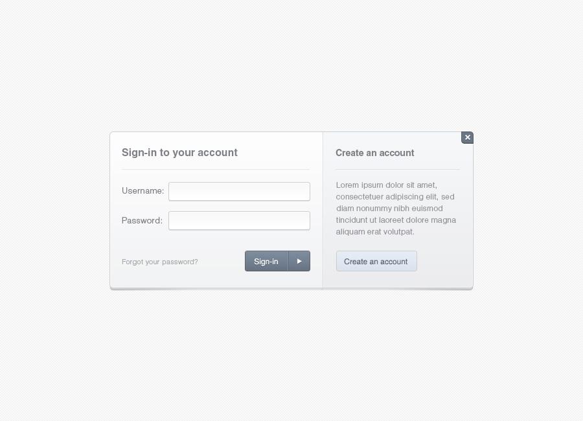Focus the Password input field
The width and height of the screenshot is (583, 421).
coord(239,221)
